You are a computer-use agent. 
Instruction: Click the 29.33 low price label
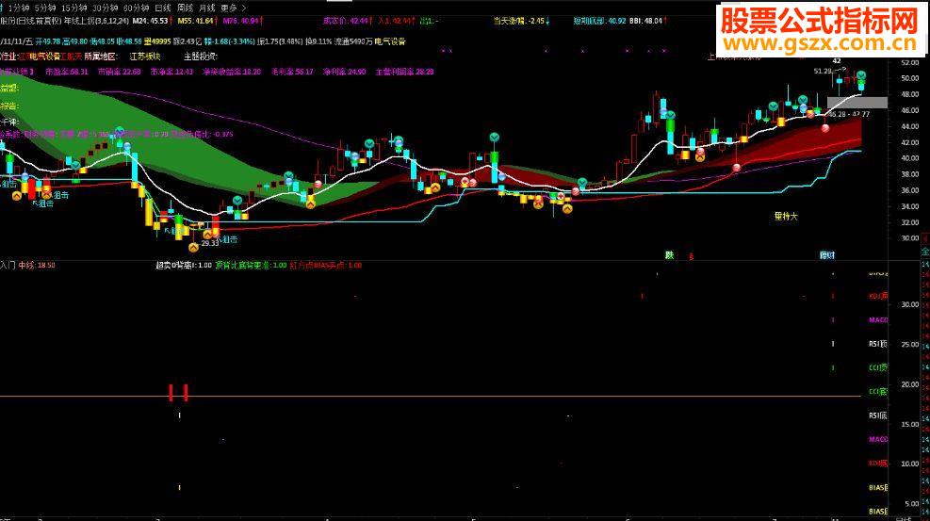coord(209,244)
